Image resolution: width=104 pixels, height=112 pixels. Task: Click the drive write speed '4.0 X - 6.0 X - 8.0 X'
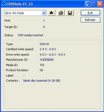[53, 55]
